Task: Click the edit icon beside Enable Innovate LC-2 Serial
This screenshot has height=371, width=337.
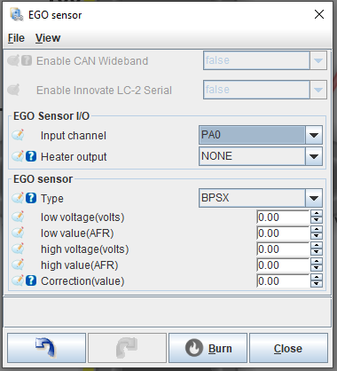Action: coord(13,90)
